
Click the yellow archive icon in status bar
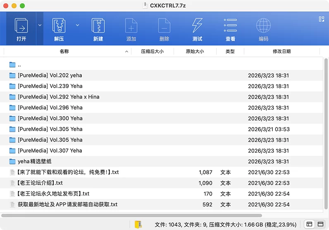pyautogui.click(x=138, y=224)
